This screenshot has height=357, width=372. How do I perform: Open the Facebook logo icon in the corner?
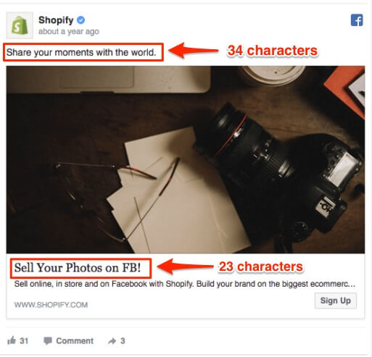[357, 20]
